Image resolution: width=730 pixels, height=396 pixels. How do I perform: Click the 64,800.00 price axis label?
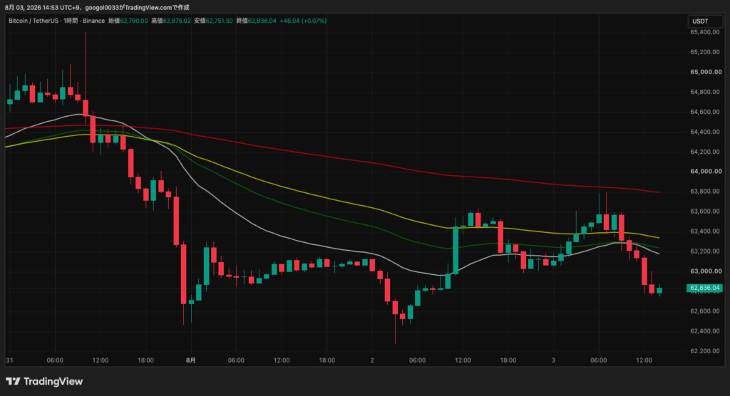point(705,92)
